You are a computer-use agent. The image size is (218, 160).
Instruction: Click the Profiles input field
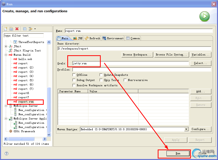pyautogui.click(x=142, y=69)
